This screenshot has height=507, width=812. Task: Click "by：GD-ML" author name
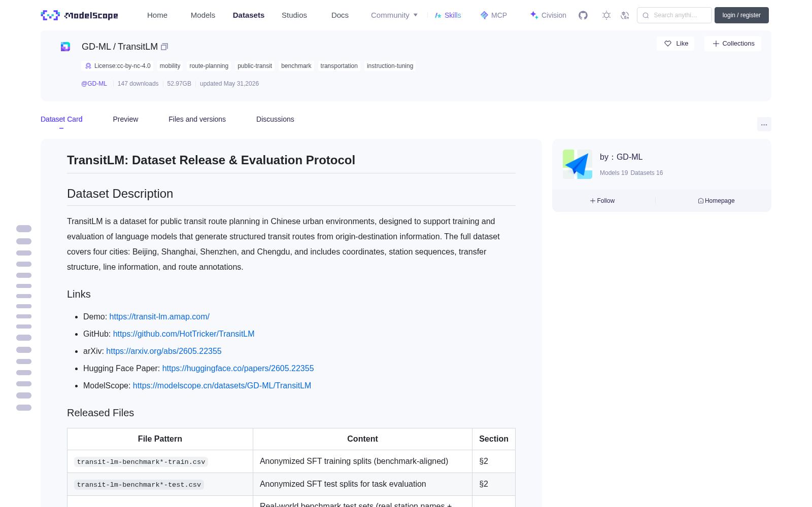pos(621,157)
